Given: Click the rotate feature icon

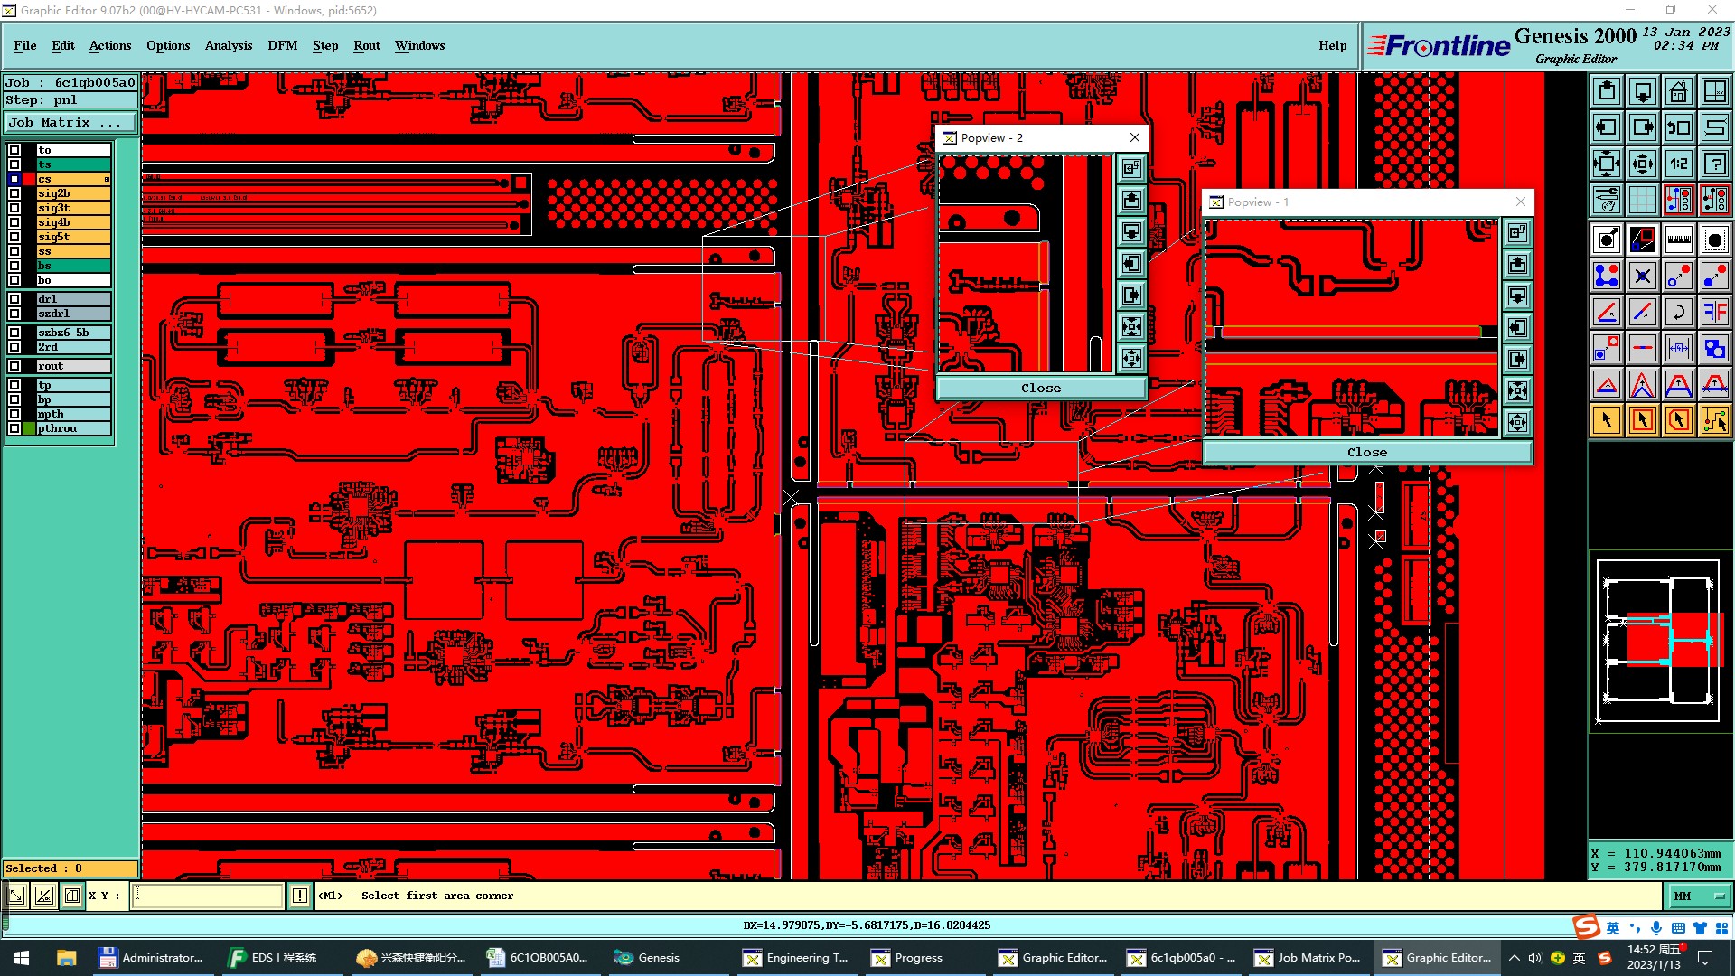Looking at the screenshot, I should pyautogui.click(x=1678, y=312).
